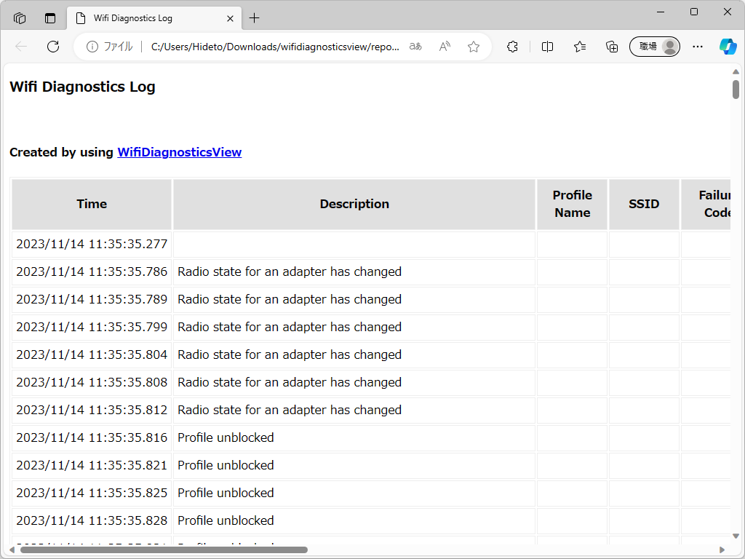View the file site information

click(109, 47)
